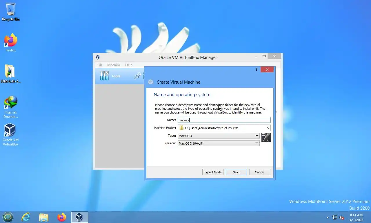
Task: Show hidden system tray icons
Action: click(x=328, y=217)
